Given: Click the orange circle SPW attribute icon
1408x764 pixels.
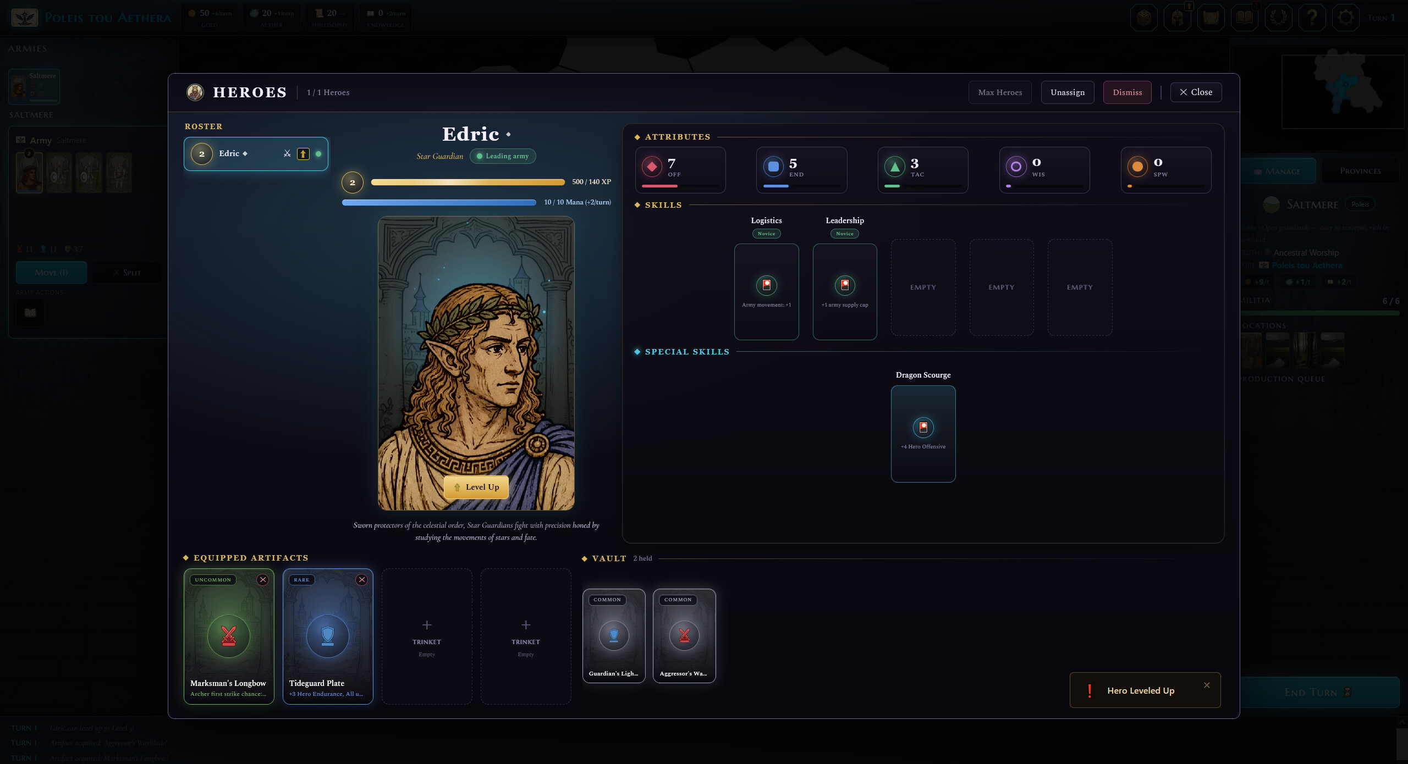Looking at the screenshot, I should (1137, 167).
